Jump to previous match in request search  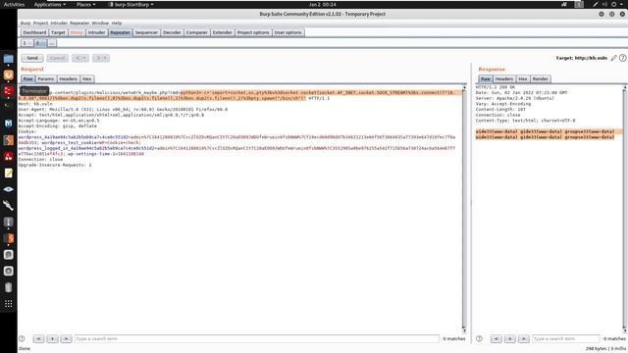point(38,338)
